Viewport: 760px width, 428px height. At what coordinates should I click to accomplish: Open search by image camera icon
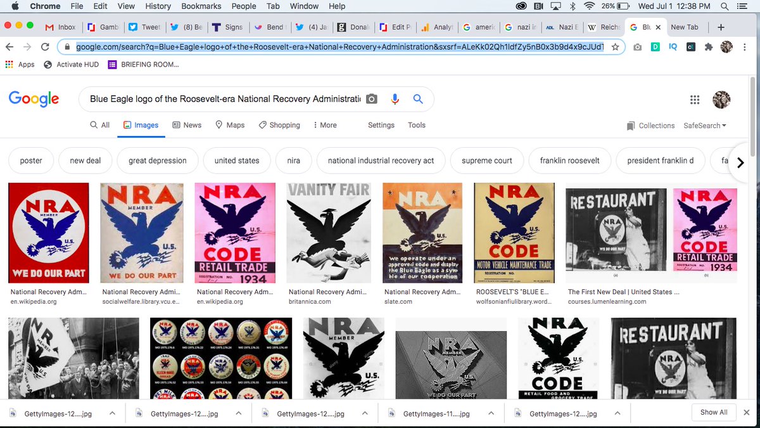point(372,99)
